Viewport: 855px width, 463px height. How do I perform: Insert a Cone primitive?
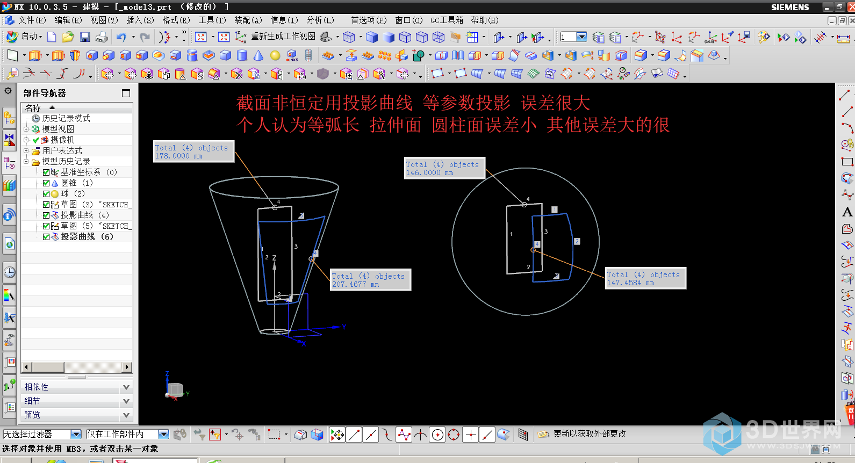point(258,55)
